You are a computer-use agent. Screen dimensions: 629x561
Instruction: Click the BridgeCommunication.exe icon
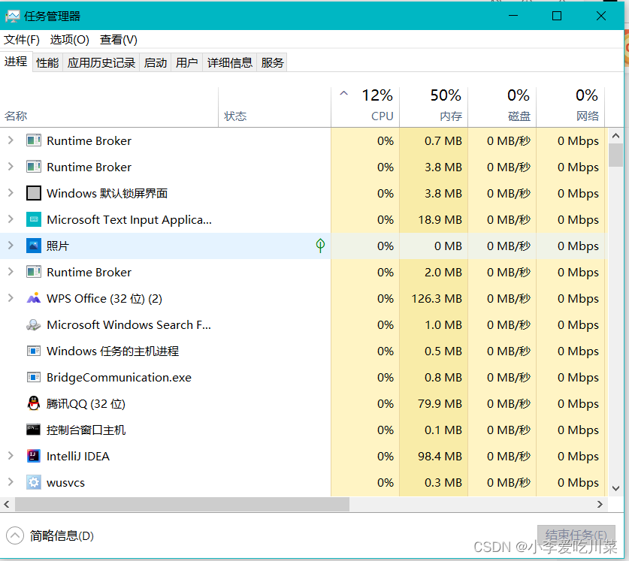34,377
